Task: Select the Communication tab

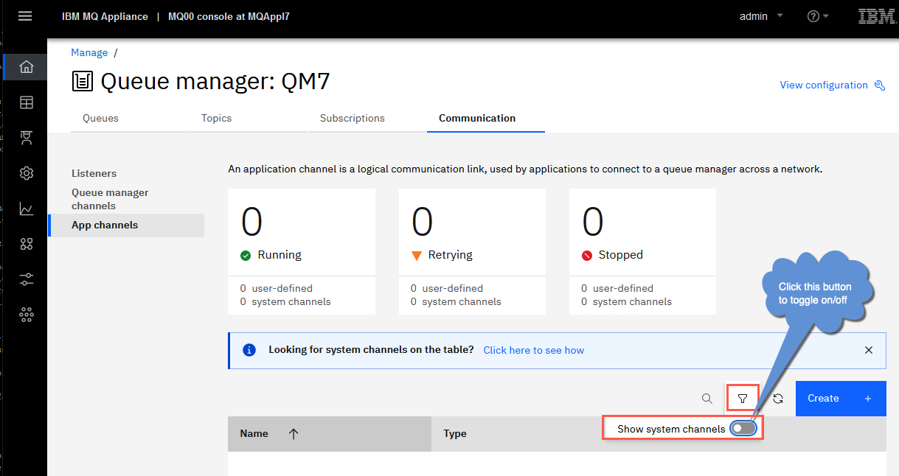Action: (486, 118)
